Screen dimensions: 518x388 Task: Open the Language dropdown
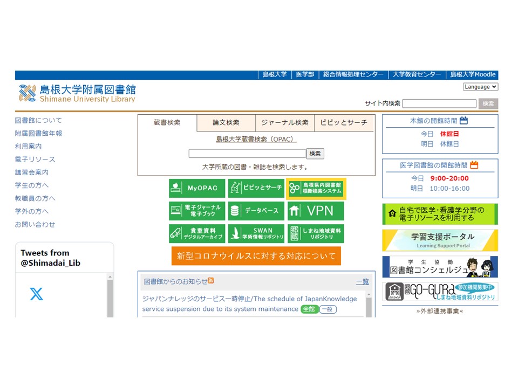[x=480, y=87]
